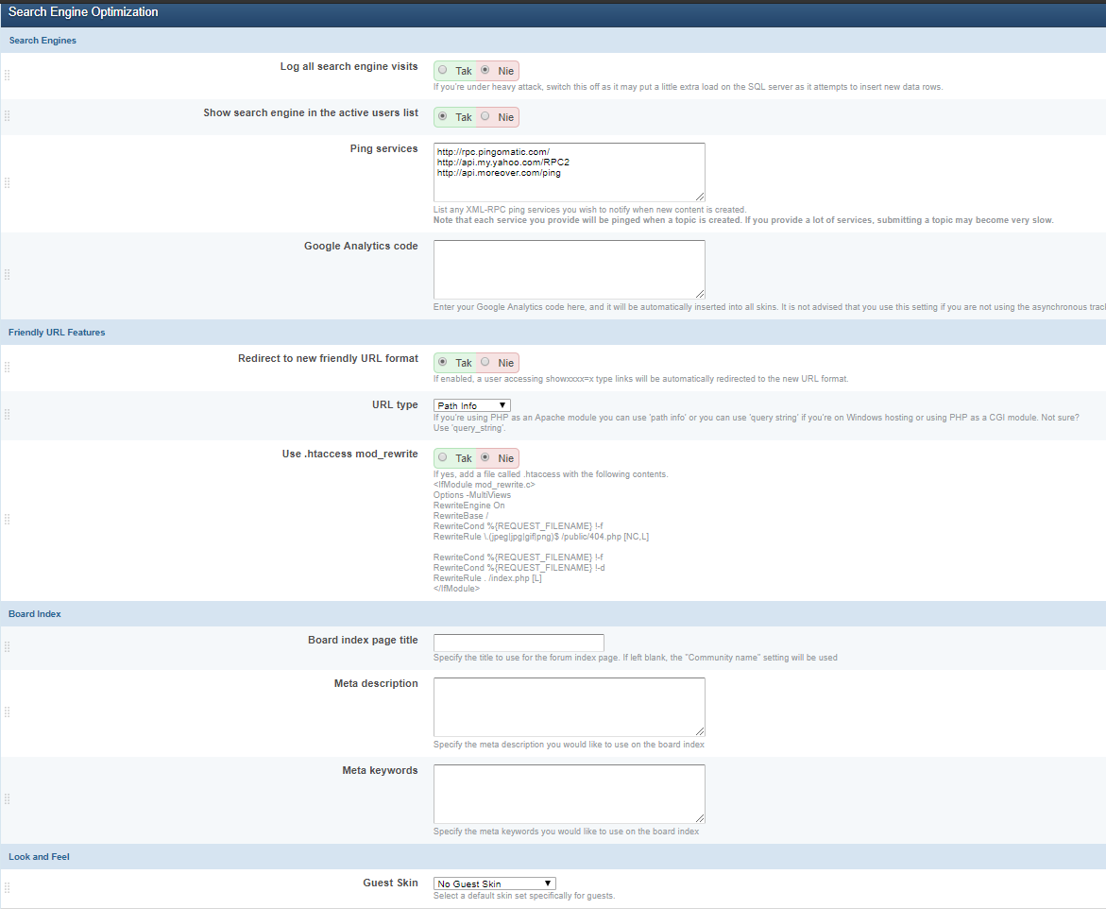
Task: Click drag handle beside Ping services row
Action: 8,183
